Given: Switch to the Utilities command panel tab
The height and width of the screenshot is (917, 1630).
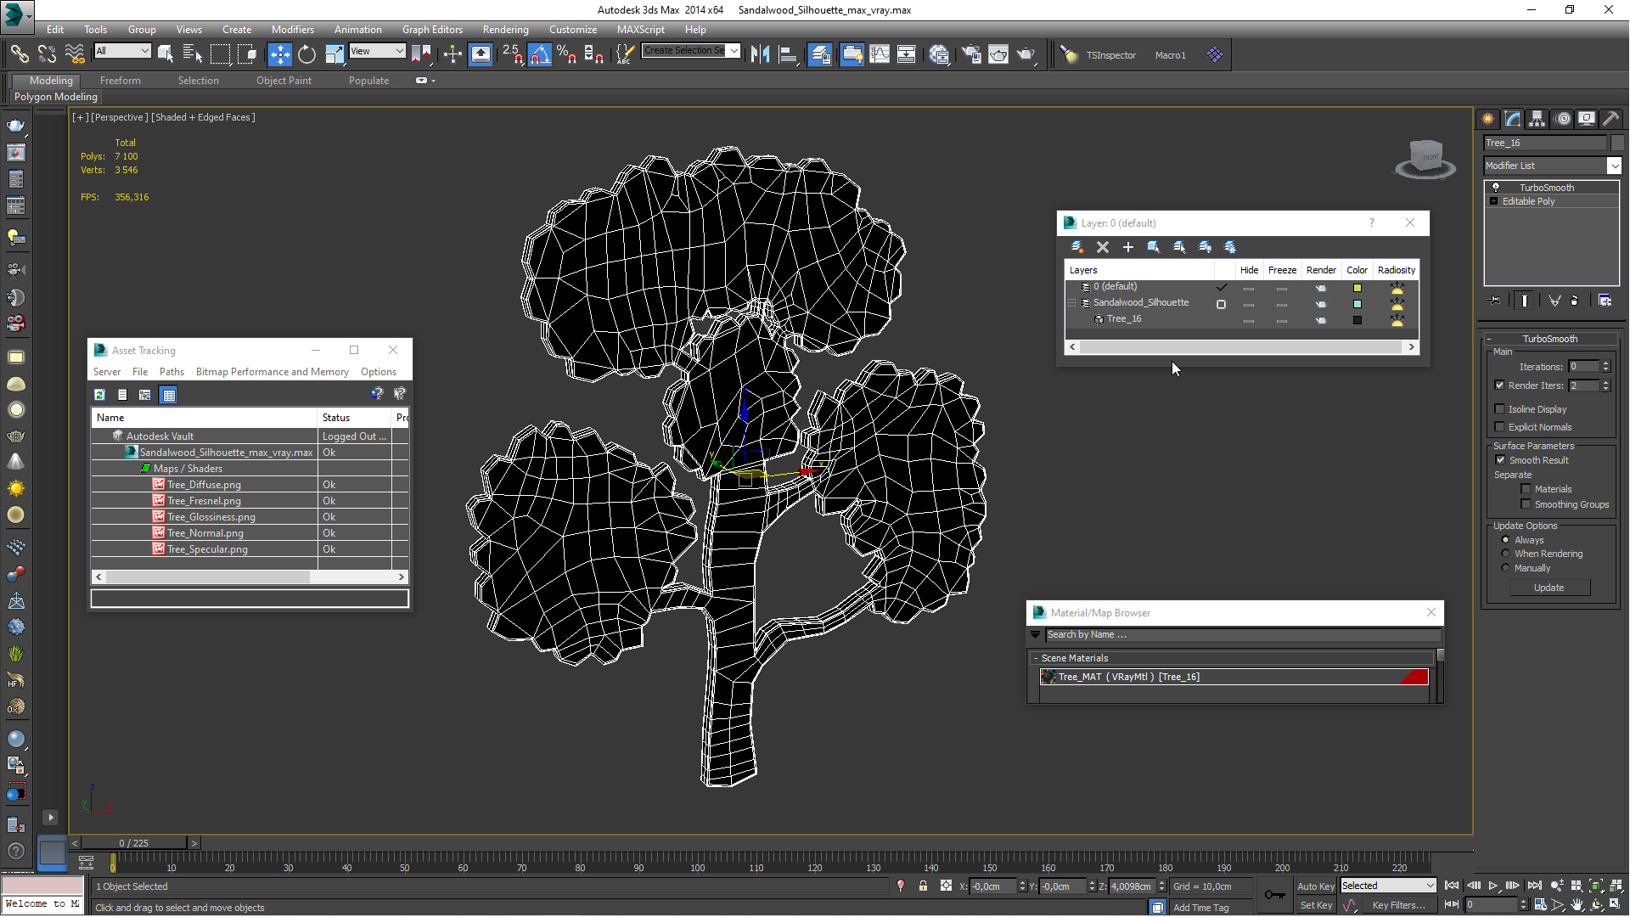Looking at the screenshot, I should tap(1610, 119).
